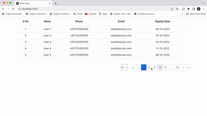The image size is (207, 116).
Task: Open the Chrome three-dot menu
Action: (204, 9)
